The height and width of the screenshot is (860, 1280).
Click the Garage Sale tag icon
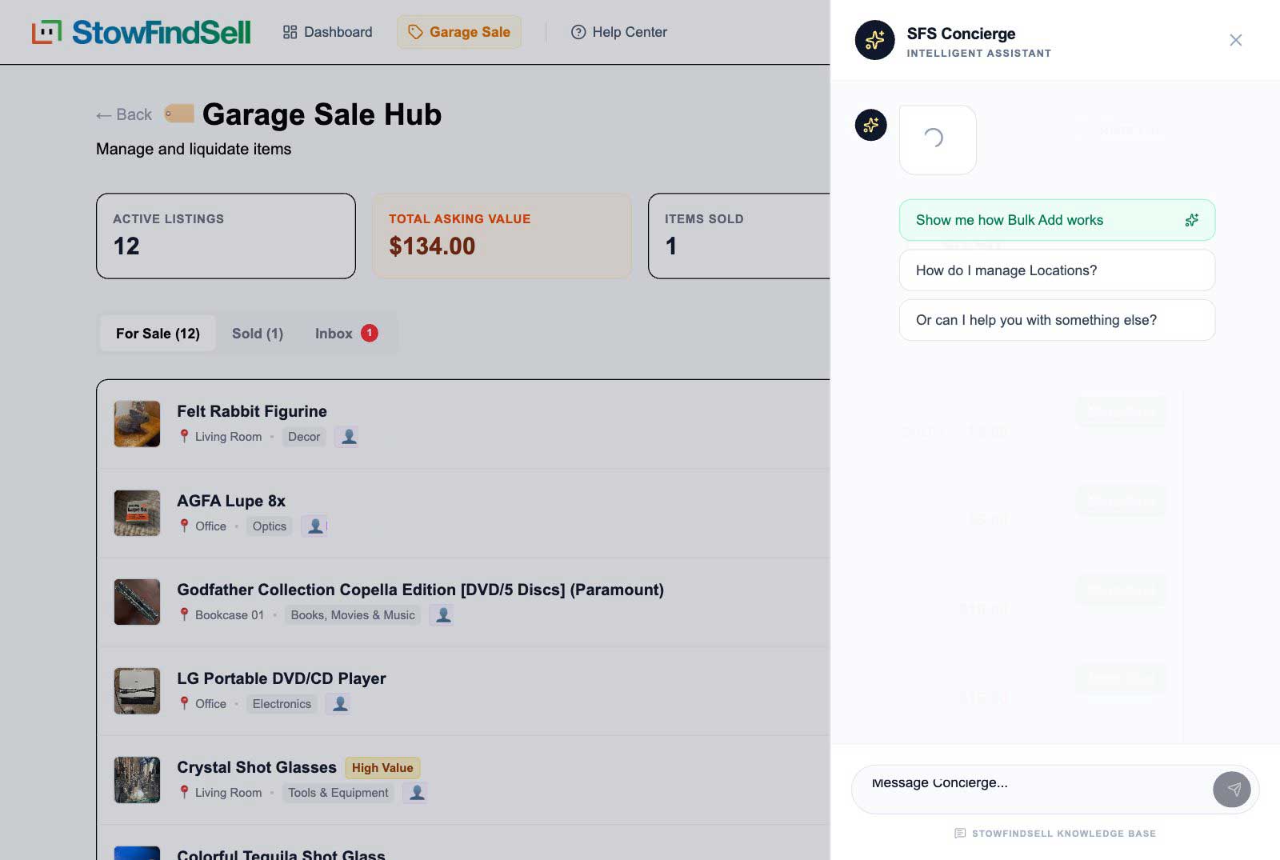(x=415, y=32)
